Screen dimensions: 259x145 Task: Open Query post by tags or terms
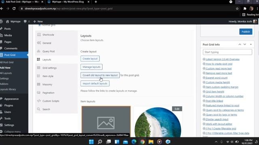point(221,114)
